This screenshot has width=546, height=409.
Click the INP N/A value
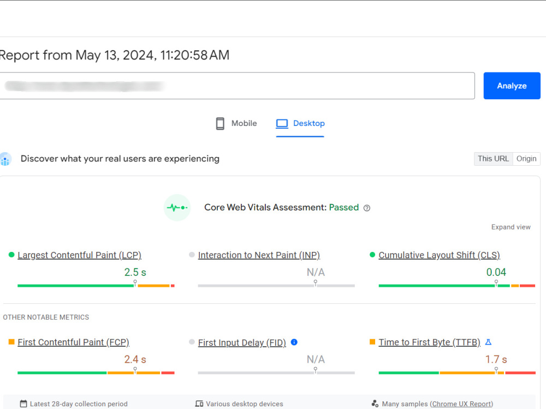(316, 272)
